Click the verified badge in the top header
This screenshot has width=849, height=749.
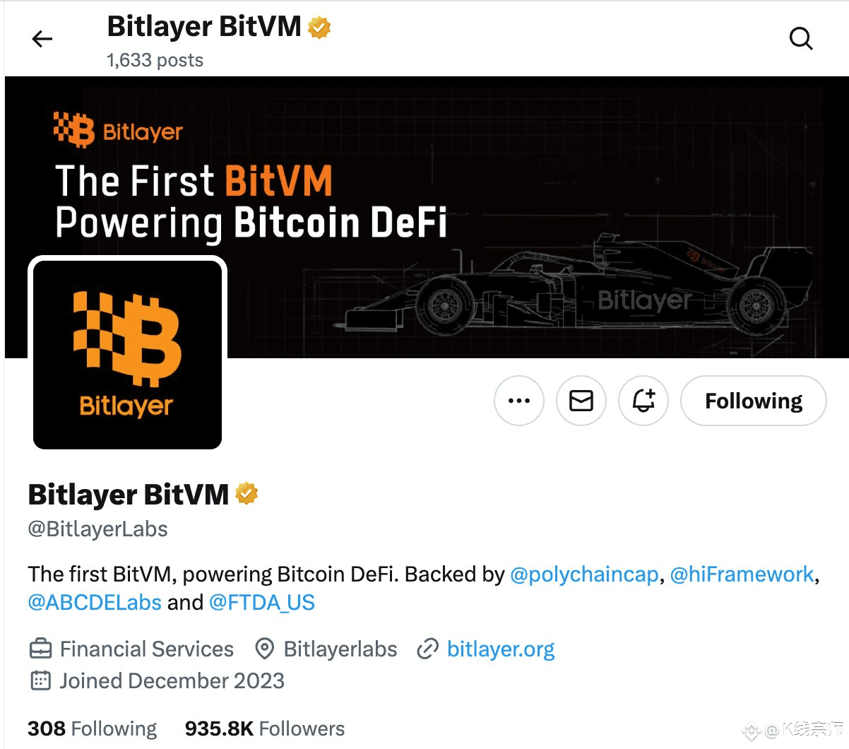click(319, 28)
